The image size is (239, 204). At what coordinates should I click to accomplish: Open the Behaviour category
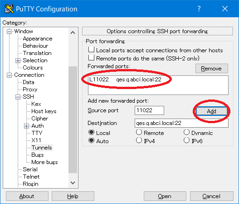click(x=35, y=46)
